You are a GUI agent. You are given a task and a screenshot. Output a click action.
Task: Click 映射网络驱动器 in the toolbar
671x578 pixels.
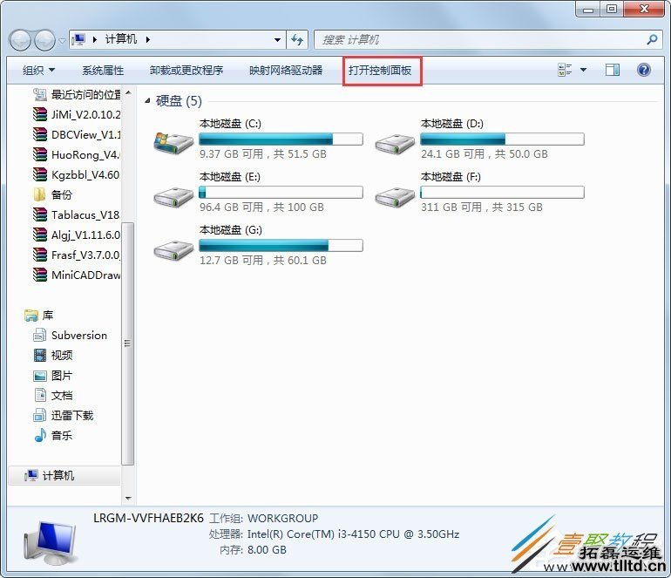pyautogui.click(x=286, y=71)
